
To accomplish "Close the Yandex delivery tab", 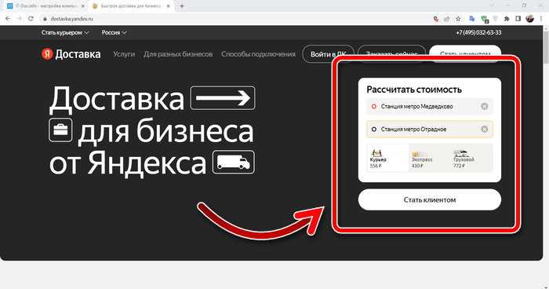I will [168, 6].
